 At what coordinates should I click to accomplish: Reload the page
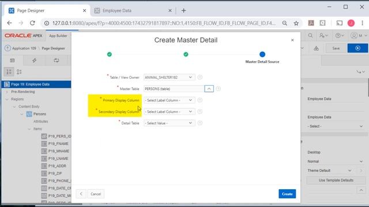(x=32, y=23)
